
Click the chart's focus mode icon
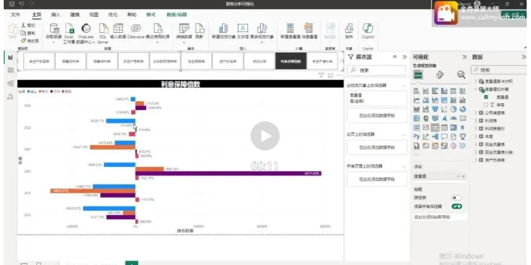point(331,76)
